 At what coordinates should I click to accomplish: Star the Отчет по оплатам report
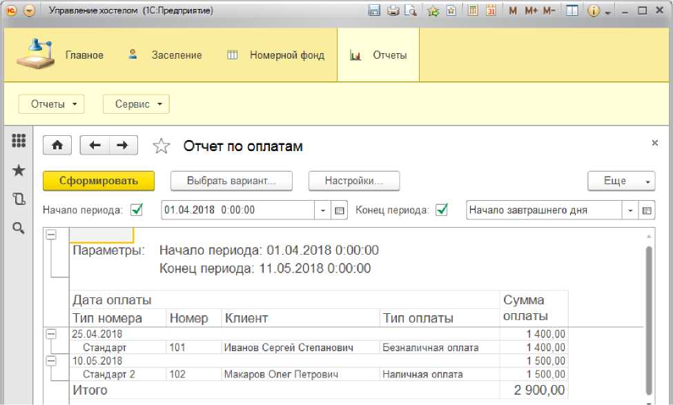162,146
